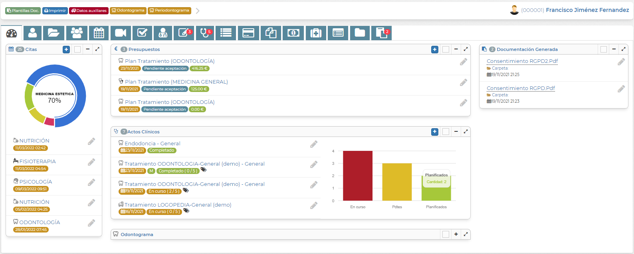This screenshot has width=634, height=254.
Task: Collapse the Presupuestos panel with minus
Action: click(456, 49)
